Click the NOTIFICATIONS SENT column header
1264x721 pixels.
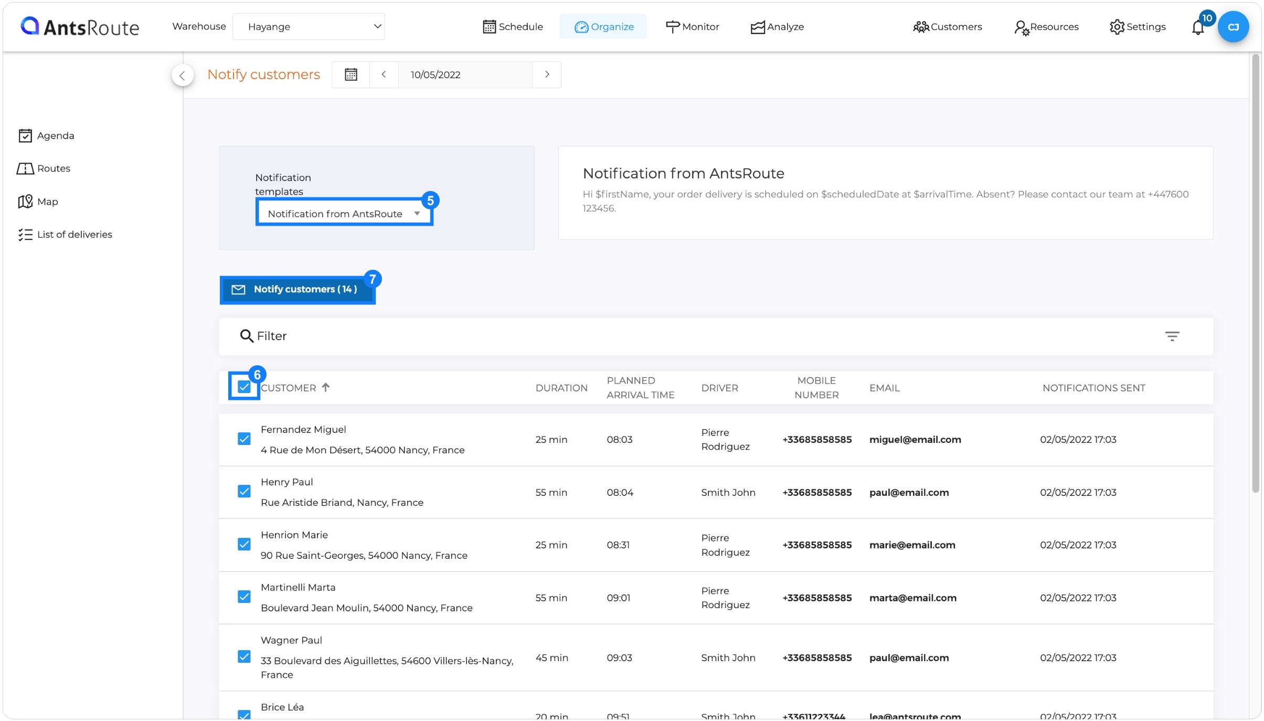(x=1093, y=388)
